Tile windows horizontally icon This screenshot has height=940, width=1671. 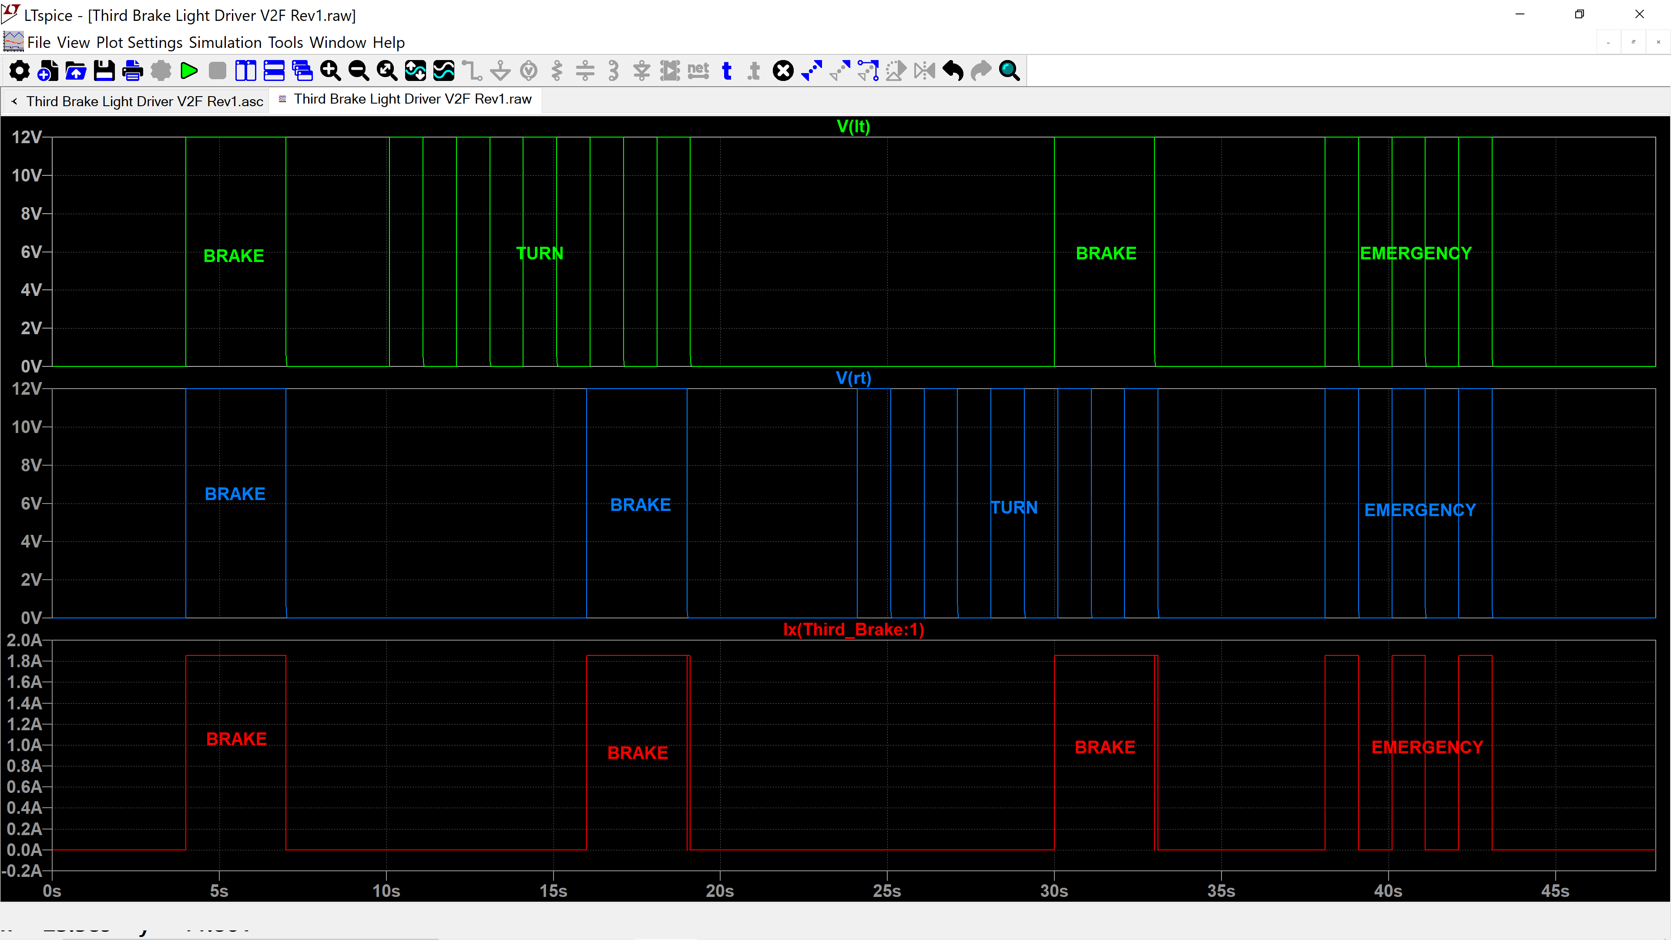(x=274, y=70)
